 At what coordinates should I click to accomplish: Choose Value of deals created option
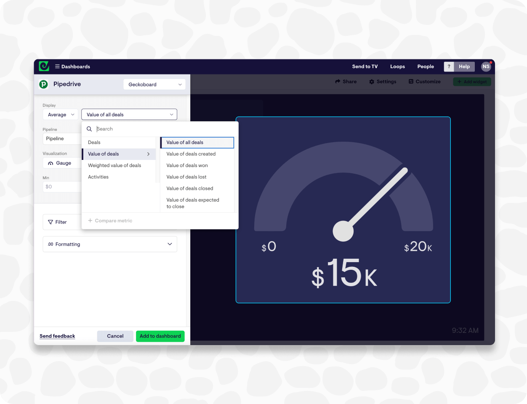(197, 154)
